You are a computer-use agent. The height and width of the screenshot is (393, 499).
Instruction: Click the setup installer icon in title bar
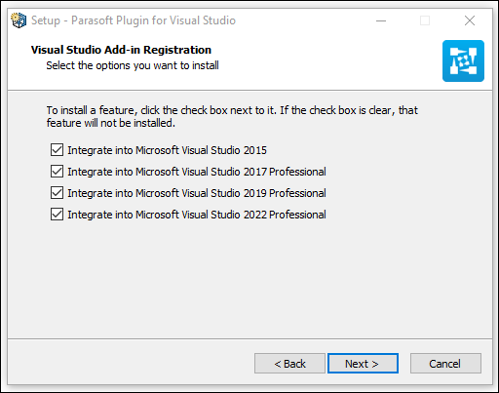(x=19, y=20)
